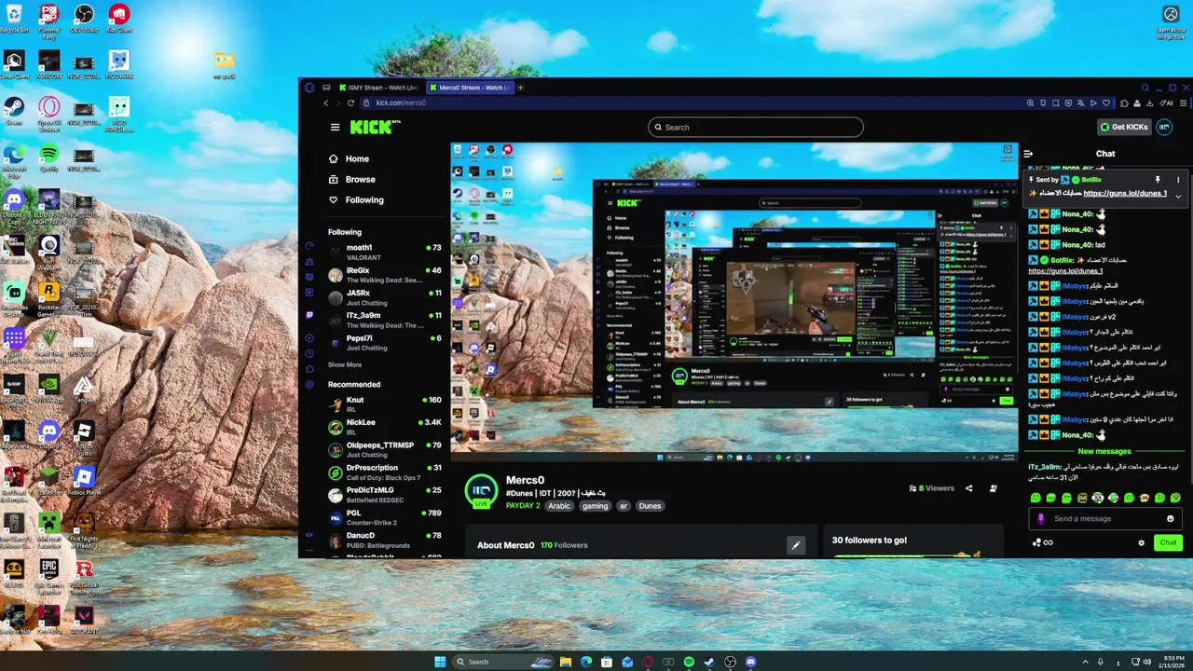This screenshot has width=1193, height=671.
Task: Edit the About Mercs0 section
Action: 795,545
